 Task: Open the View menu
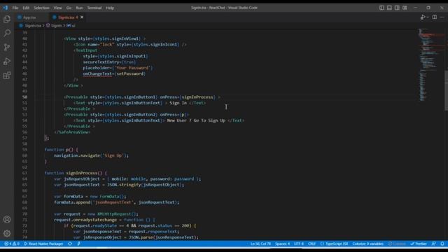click(x=57, y=8)
